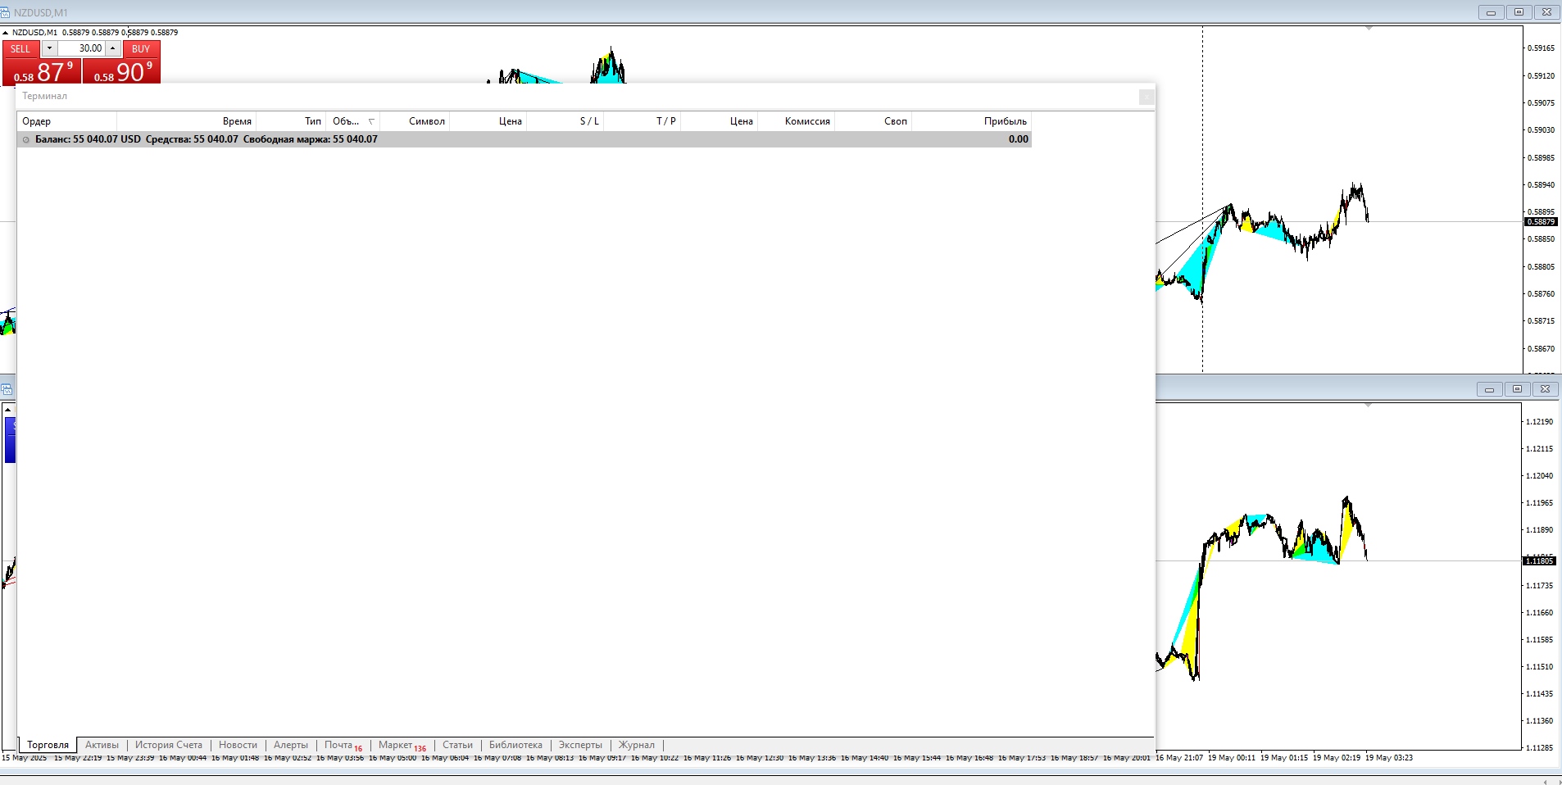Open the Статьи tab
This screenshot has height=785, width=1562.
[x=457, y=745]
